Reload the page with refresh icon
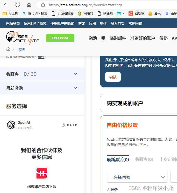Screen dimensions: 177x193 [18, 5]
